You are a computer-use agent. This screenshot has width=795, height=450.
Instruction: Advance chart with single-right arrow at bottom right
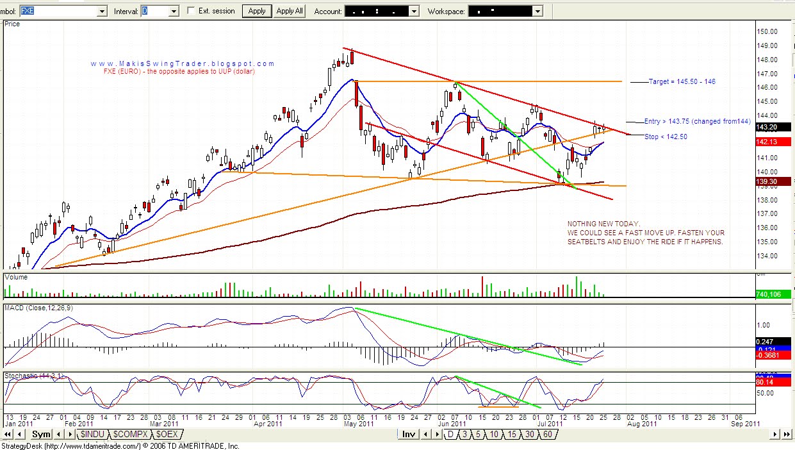point(775,435)
